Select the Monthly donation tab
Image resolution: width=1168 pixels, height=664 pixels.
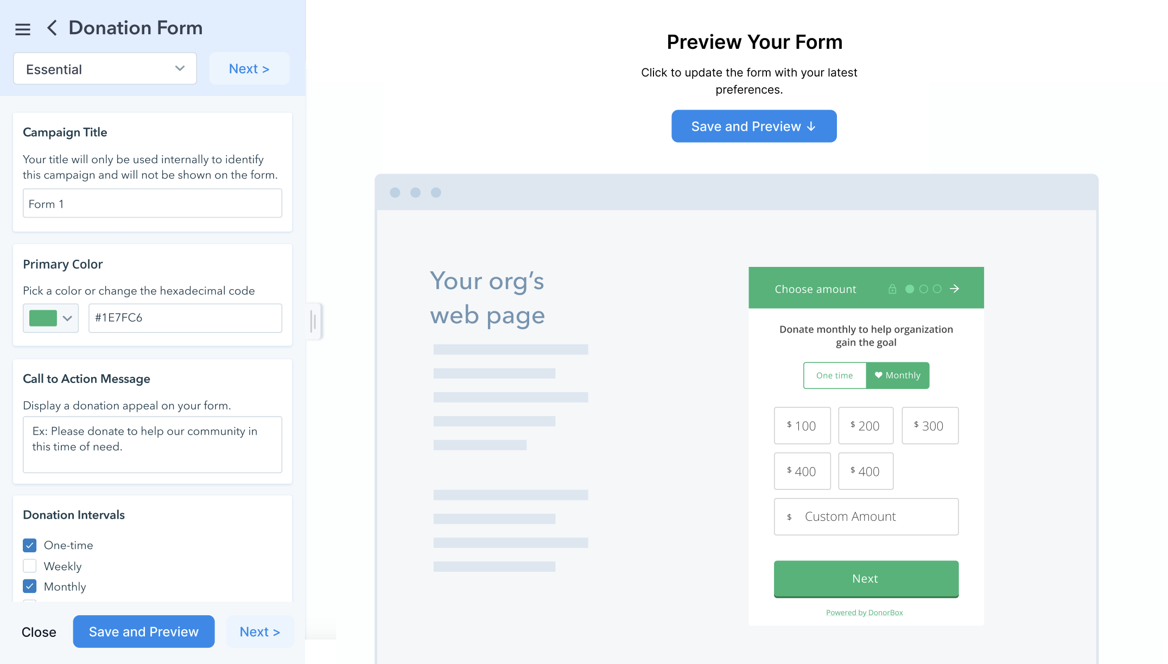898,375
